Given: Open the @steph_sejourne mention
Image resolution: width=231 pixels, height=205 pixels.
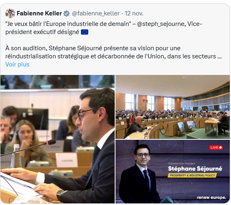Looking at the screenshot, I should click(161, 24).
